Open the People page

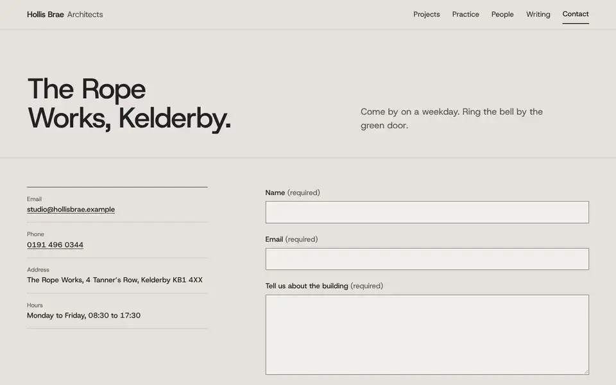pos(502,14)
